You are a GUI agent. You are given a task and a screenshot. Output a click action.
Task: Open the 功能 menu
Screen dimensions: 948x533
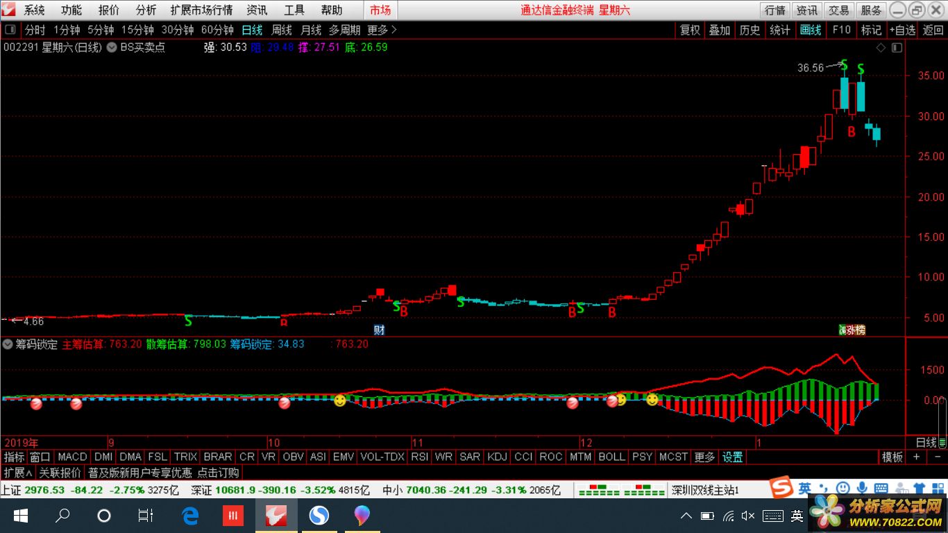click(x=71, y=10)
